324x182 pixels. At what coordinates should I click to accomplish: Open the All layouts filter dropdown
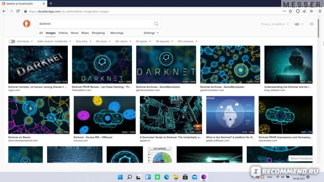164,41
